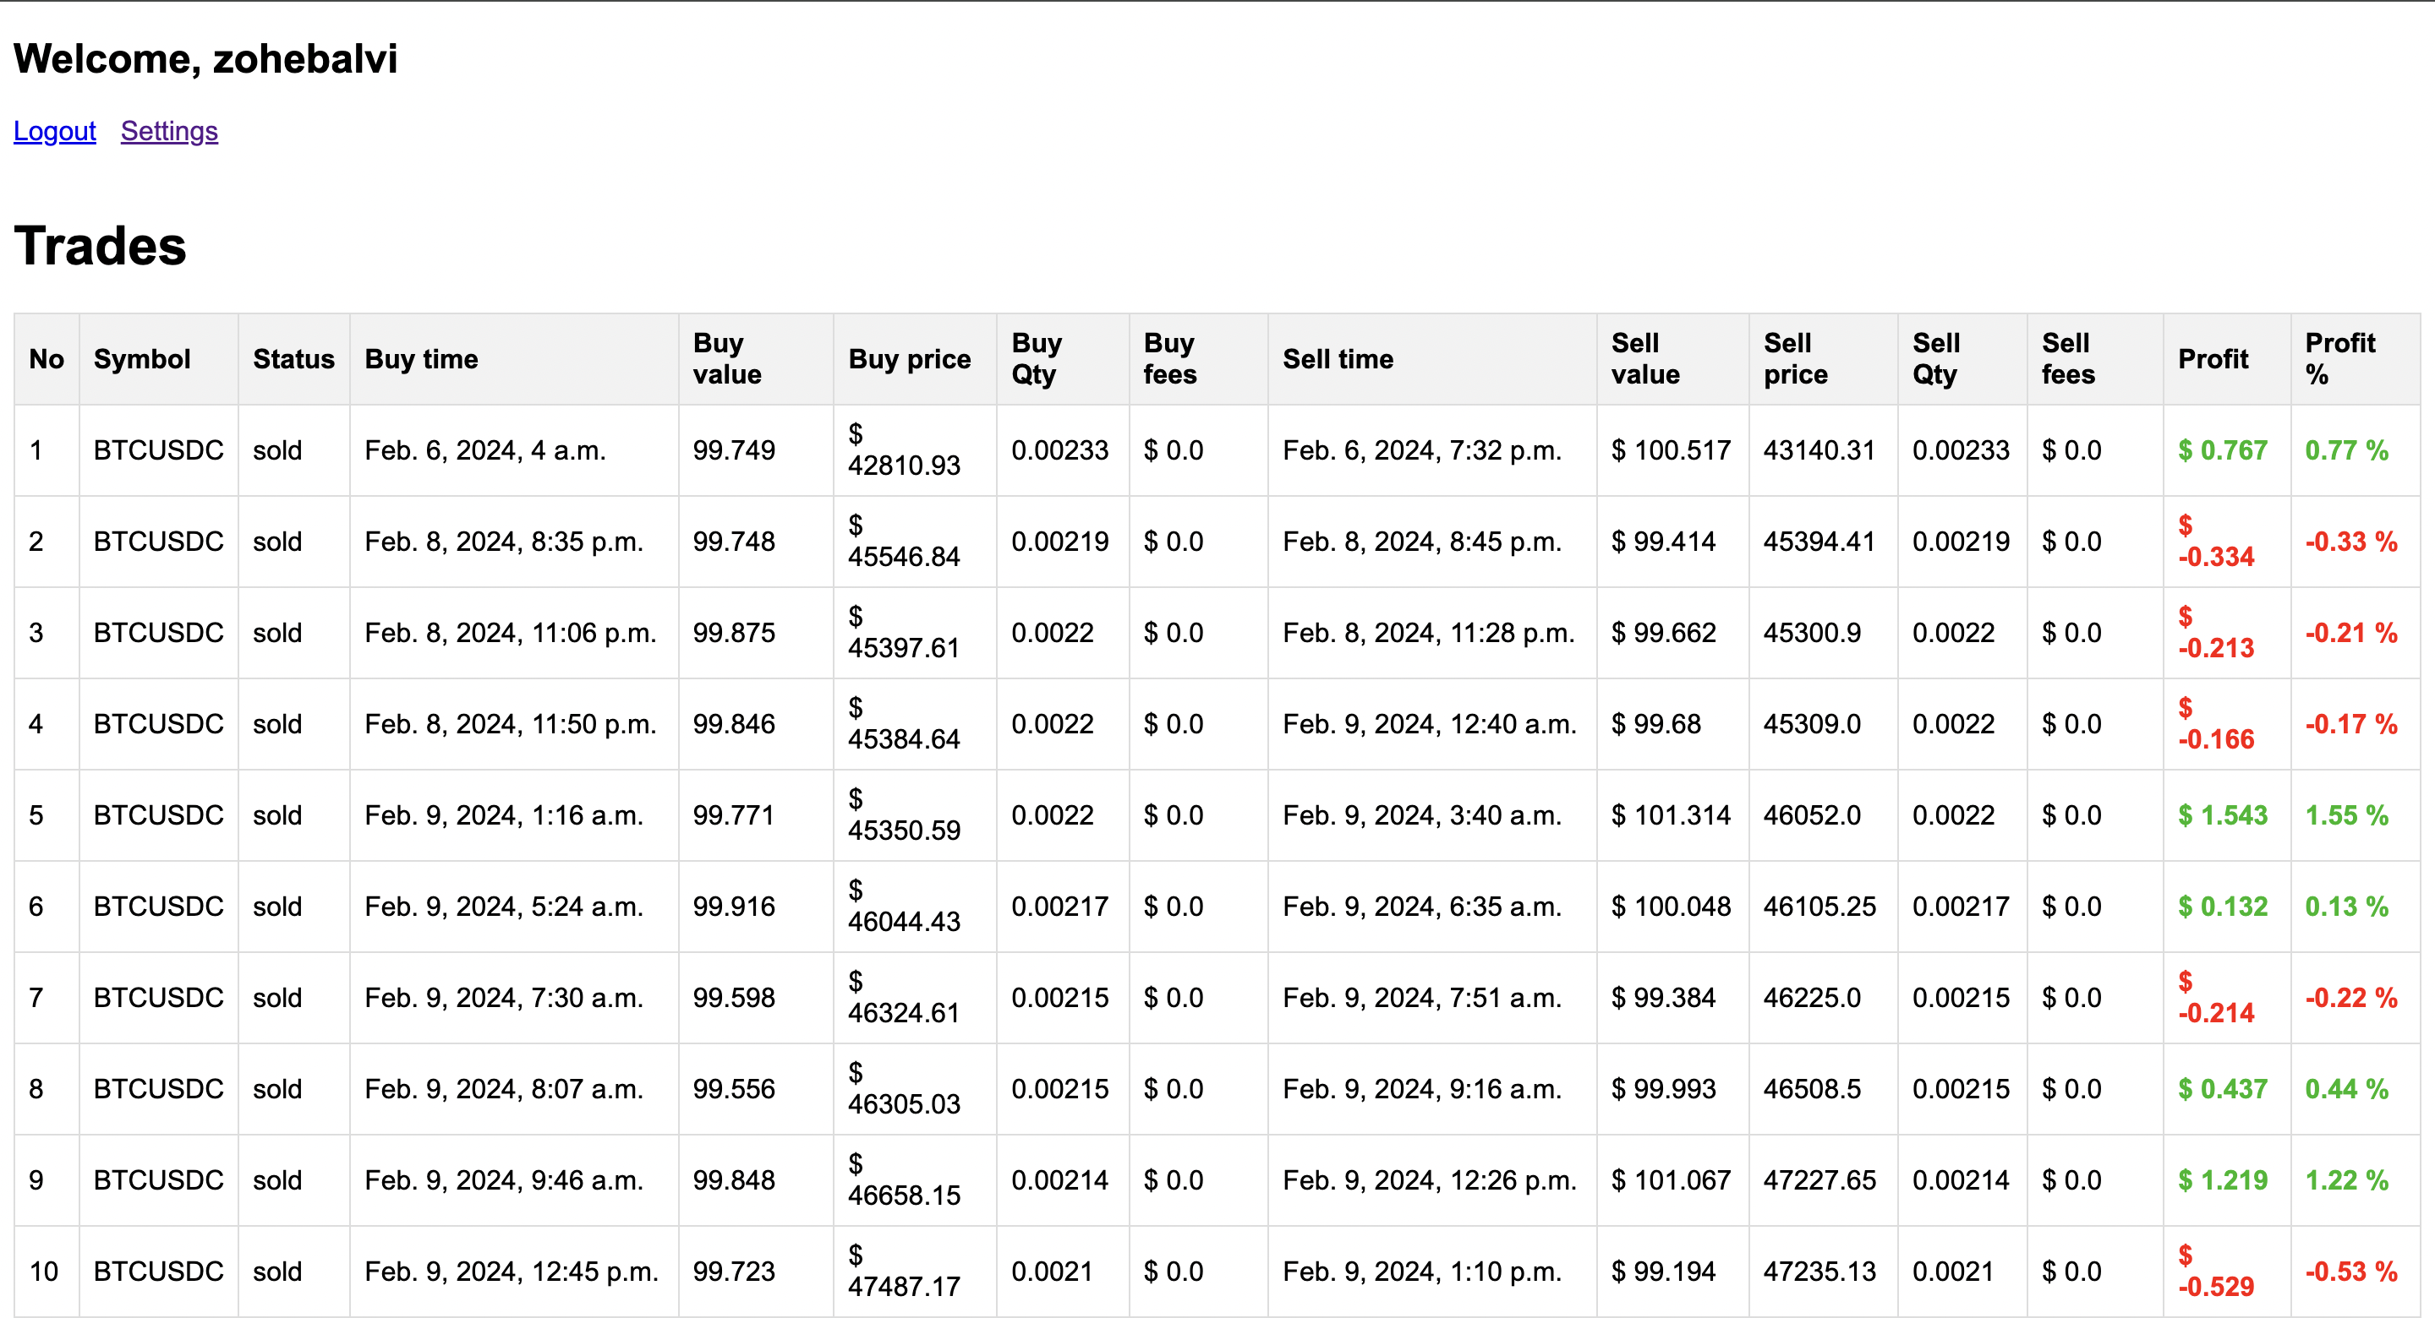This screenshot has height=1318, width=2435.
Task: Click Buy Qty 0.00233 in first row
Action: point(1059,450)
